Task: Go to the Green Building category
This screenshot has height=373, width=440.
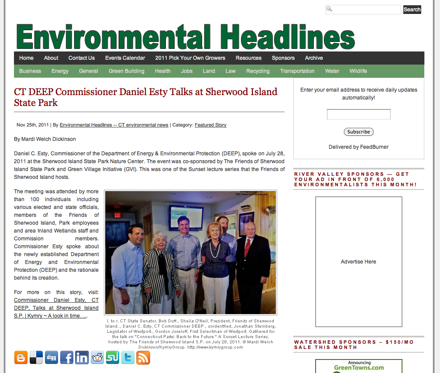Action: tap(126, 71)
